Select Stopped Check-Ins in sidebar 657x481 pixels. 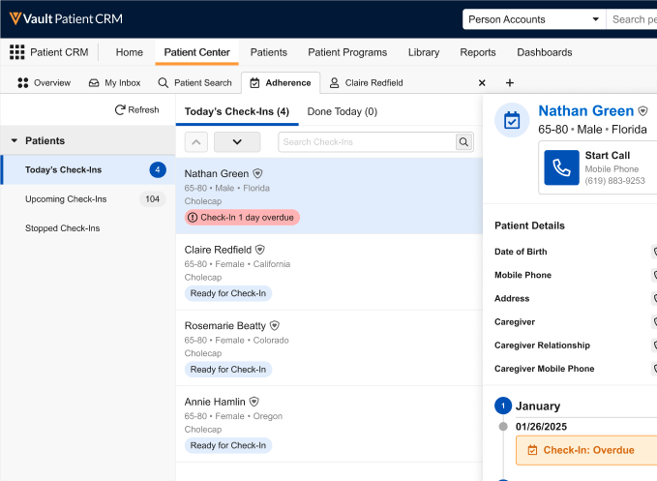(62, 228)
